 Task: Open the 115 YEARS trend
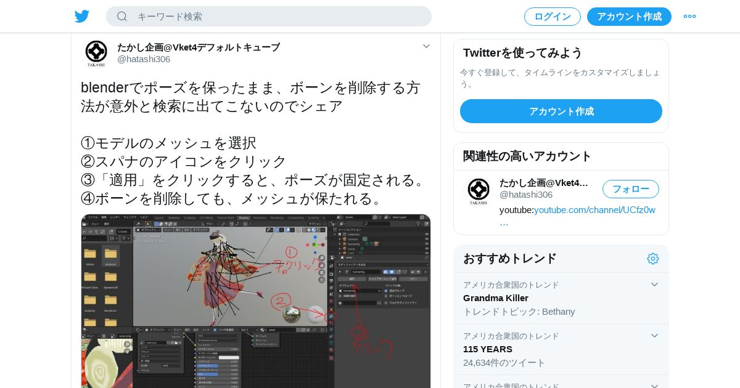488,349
